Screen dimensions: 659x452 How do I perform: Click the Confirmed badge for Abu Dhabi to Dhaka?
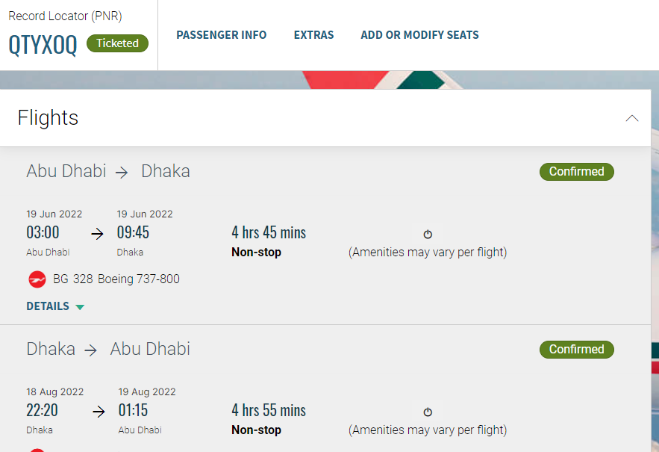pyautogui.click(x=577, y=172)
